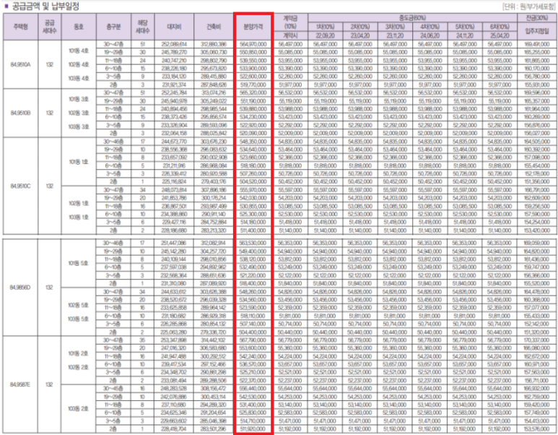
Task: Click the '1차(10%)' installment header
Action: tap(326, 27)
